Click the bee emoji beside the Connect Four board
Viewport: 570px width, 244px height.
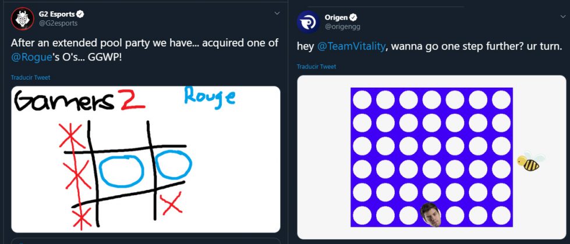point(530,162)
